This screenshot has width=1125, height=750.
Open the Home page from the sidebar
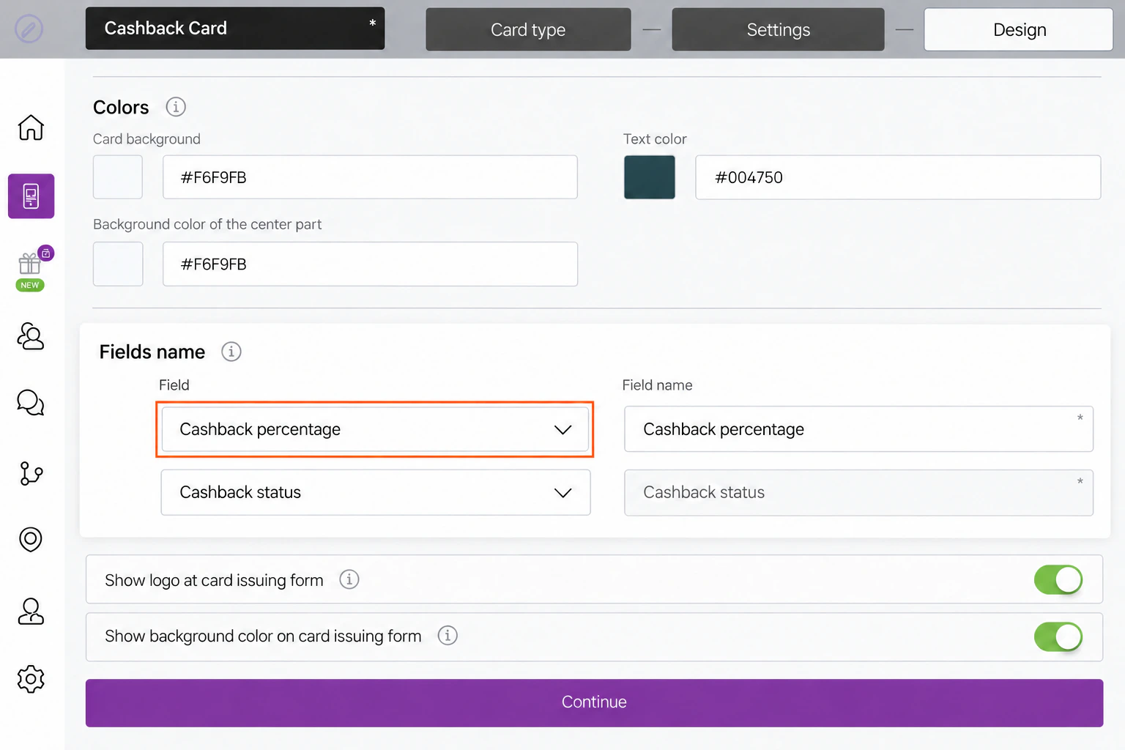(31, 127)
